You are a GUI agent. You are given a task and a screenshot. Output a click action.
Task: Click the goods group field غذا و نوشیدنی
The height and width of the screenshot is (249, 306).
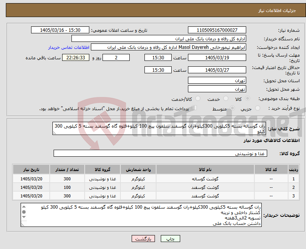coord(160,153)
